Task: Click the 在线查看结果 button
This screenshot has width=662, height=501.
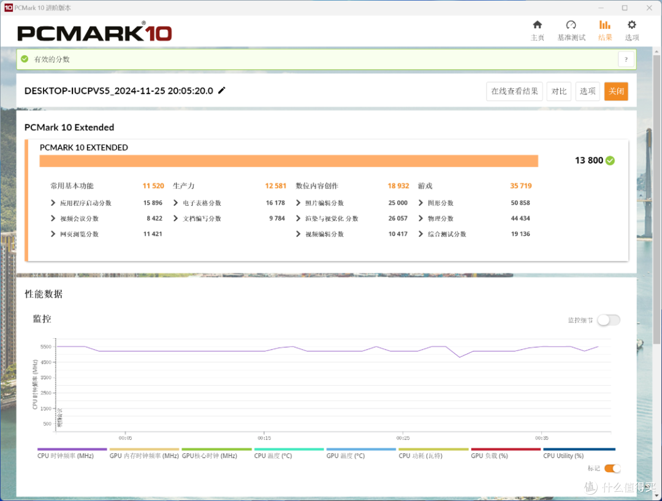Action: [x=514, y=91]
